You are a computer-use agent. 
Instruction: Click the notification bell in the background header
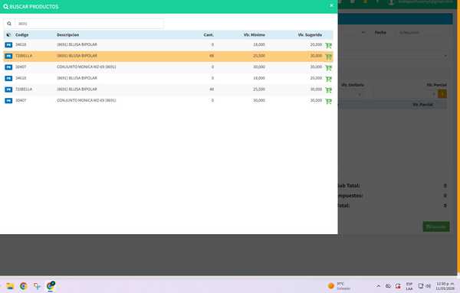tap(365, 2)
